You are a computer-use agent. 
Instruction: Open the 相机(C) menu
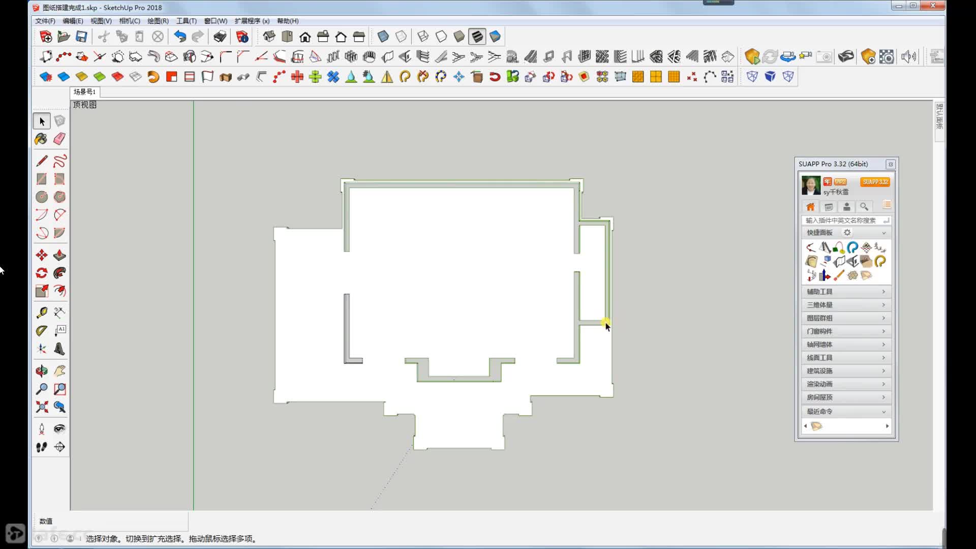pos(130,21)
